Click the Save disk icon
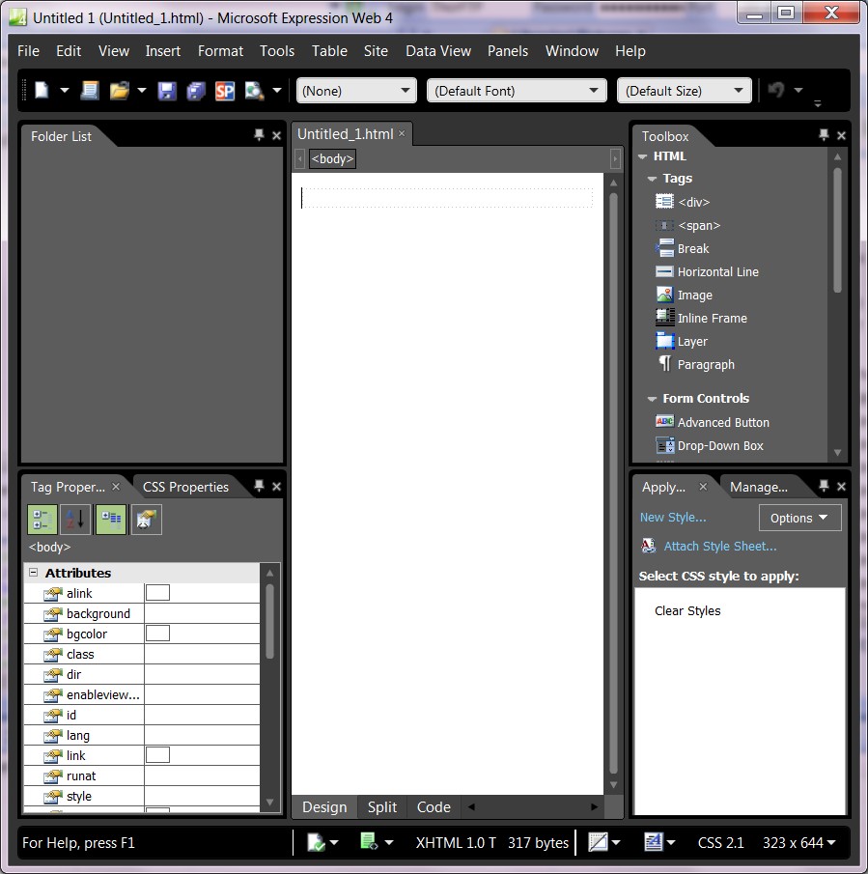Screen dimensions: 868x874 [x=167, y=91]
